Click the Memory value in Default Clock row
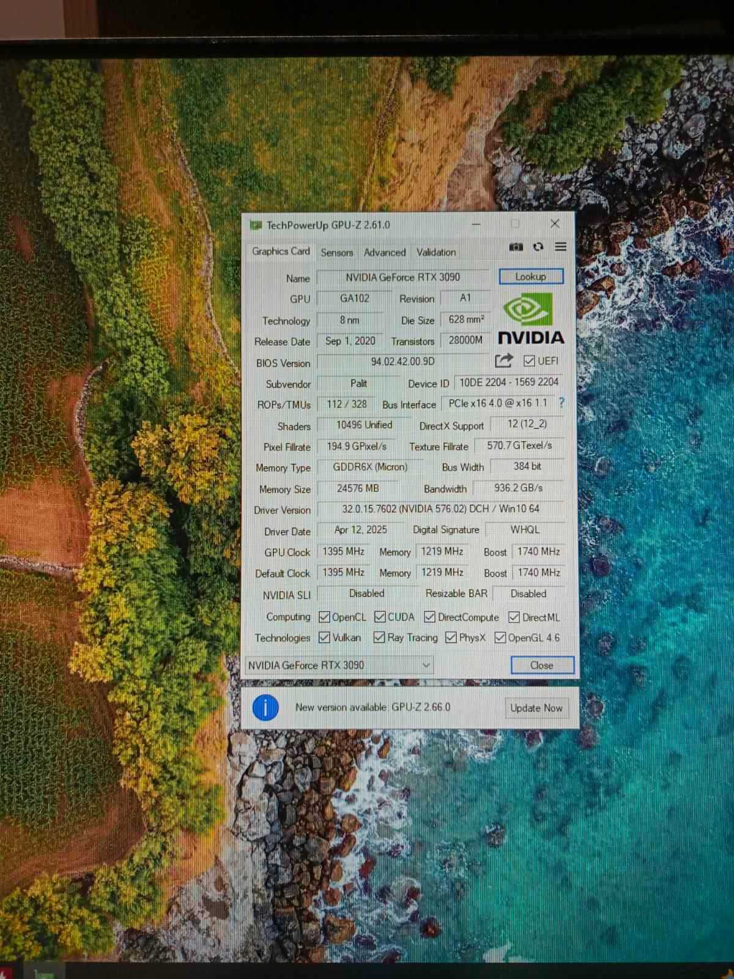The width and height of the screenshot is (734, 979). (x=442, y=573)
